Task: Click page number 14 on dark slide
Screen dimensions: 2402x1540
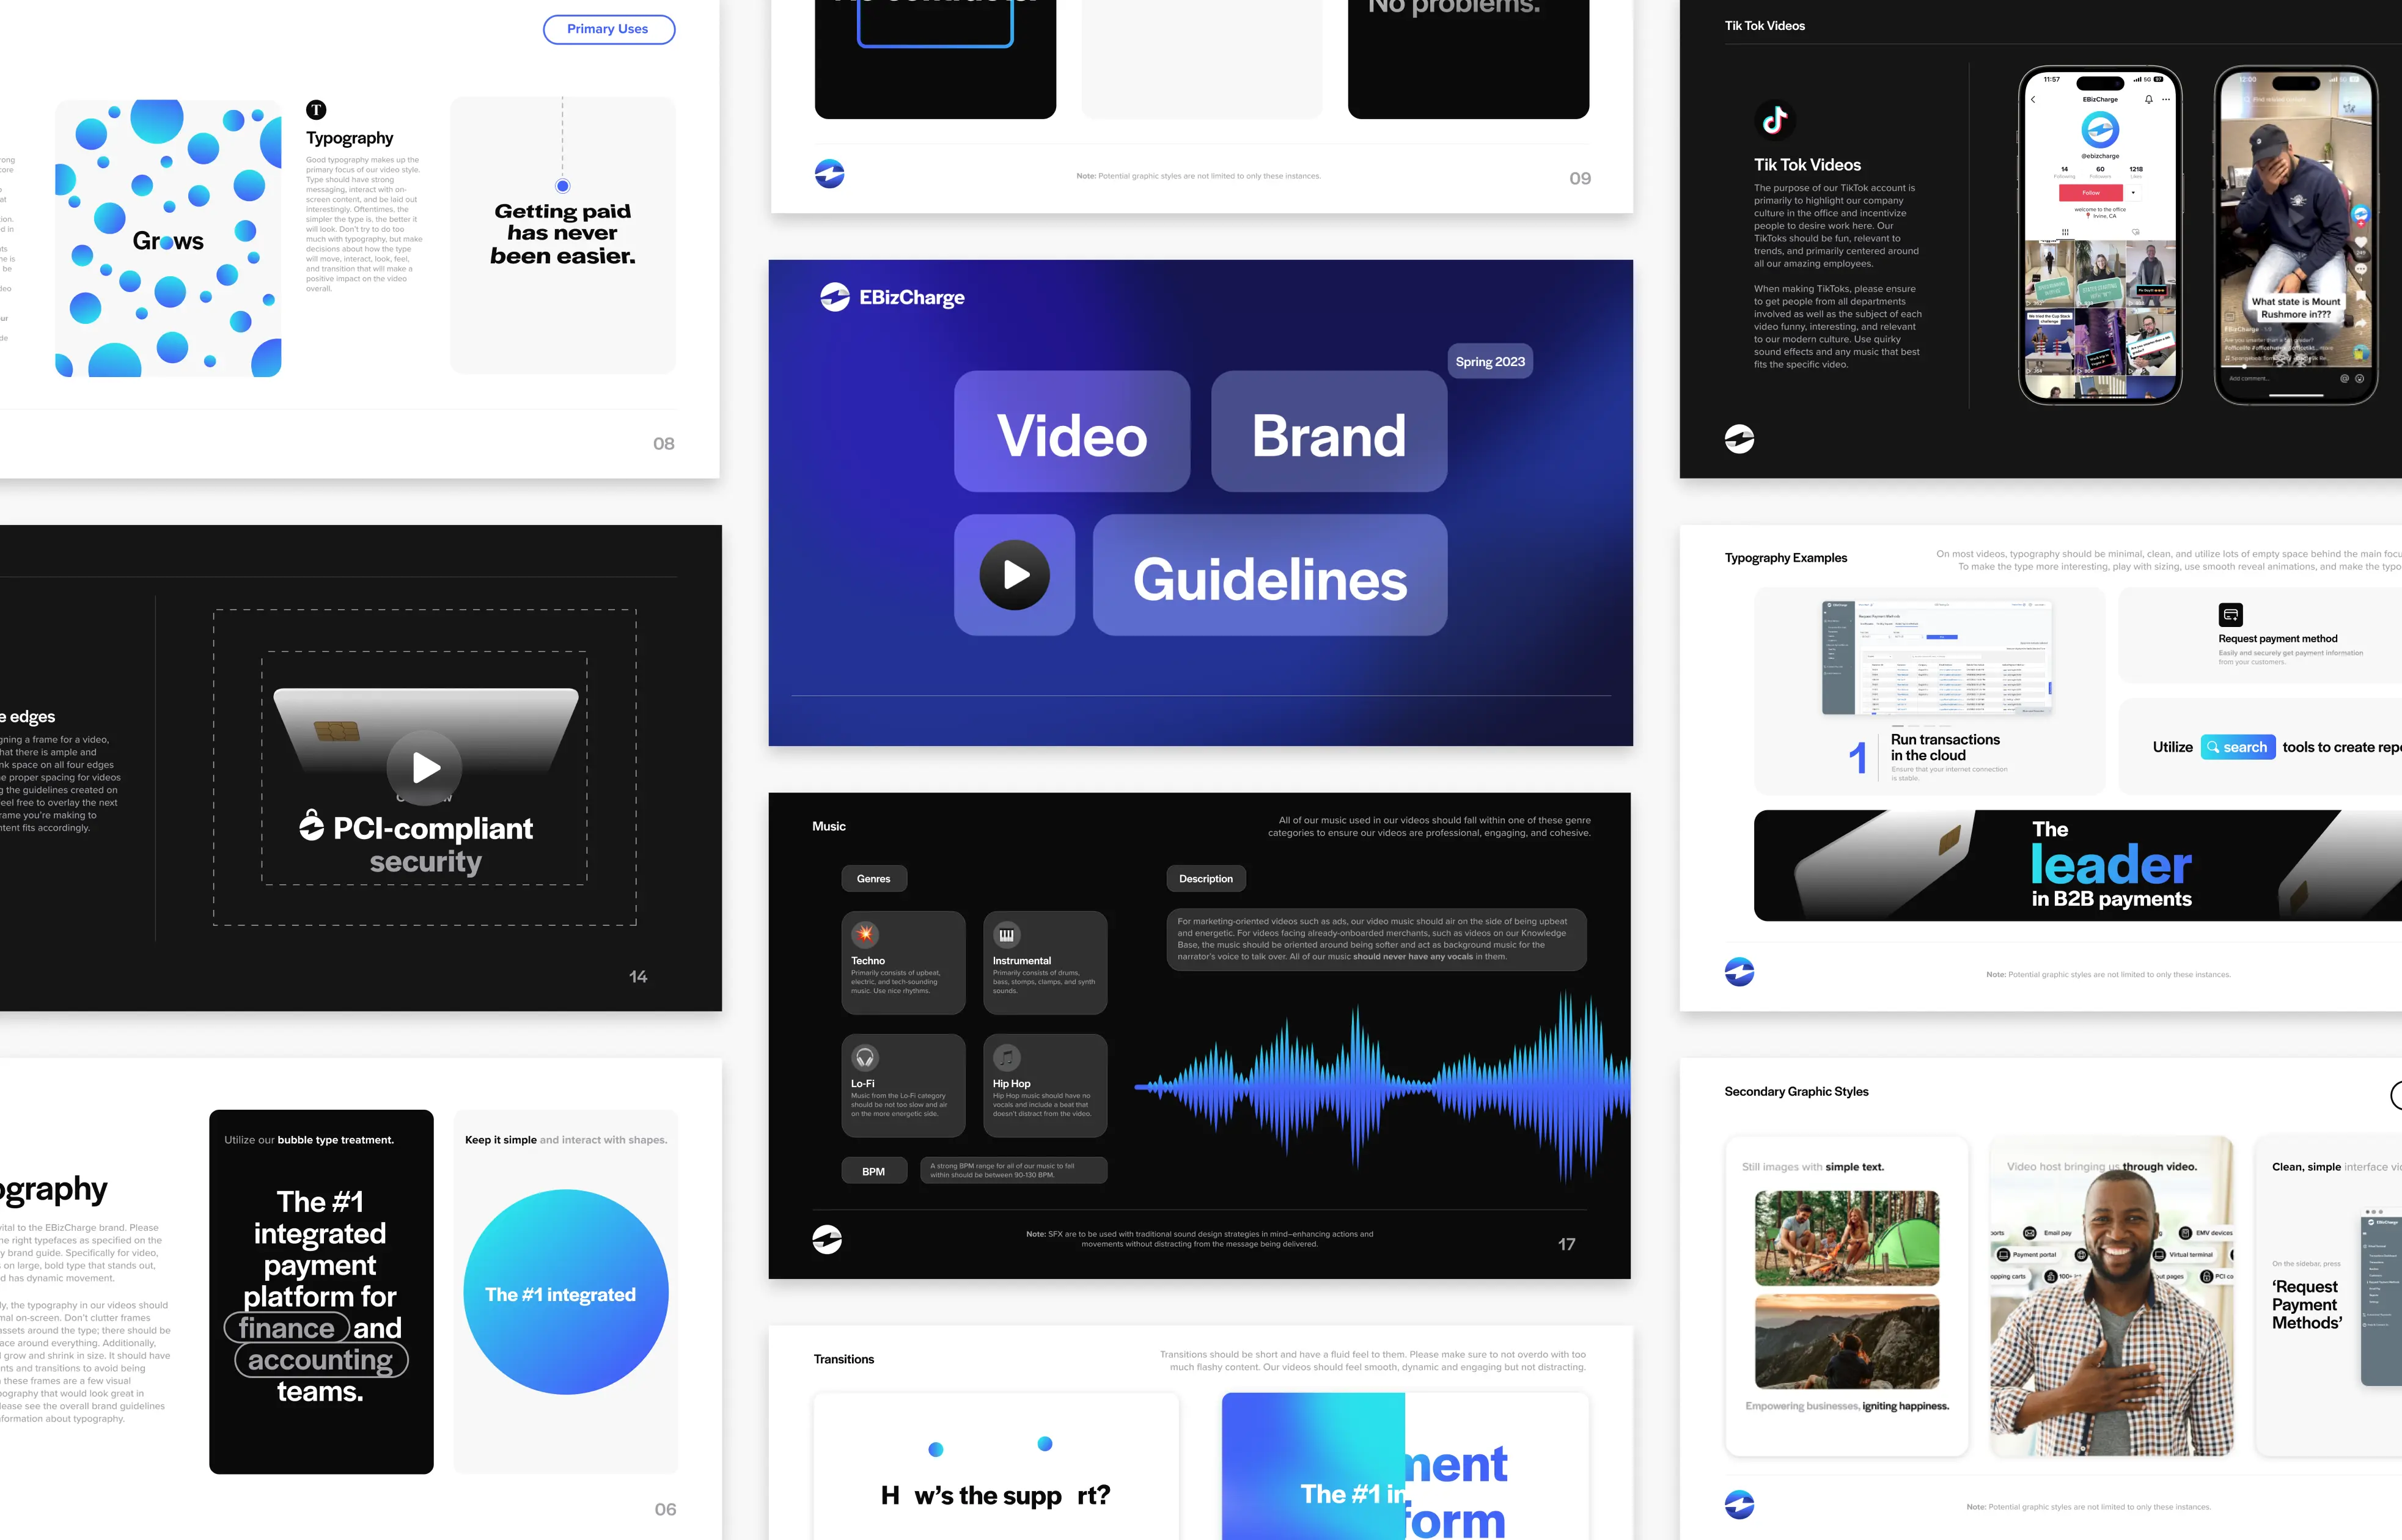Action: [x=638, y=976]
